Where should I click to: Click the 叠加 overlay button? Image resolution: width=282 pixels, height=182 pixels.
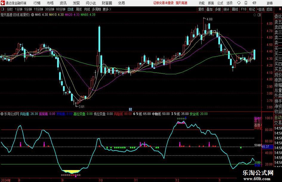coord(209,9)
